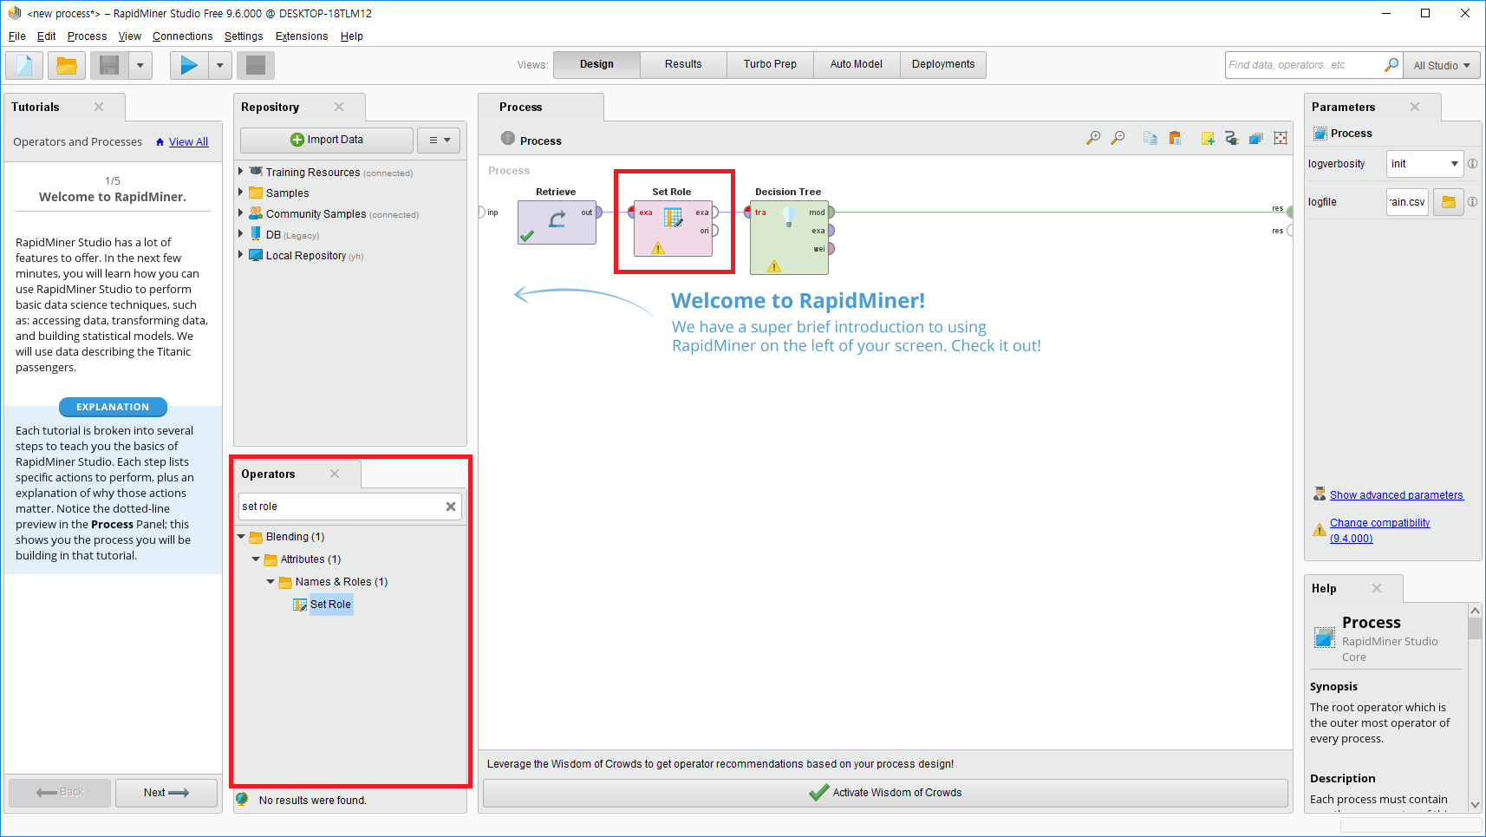Image resolution: width=1486 pixels, height=837 pixels.
Task: Run the process with the blue play button
Action: pos(189,65)
